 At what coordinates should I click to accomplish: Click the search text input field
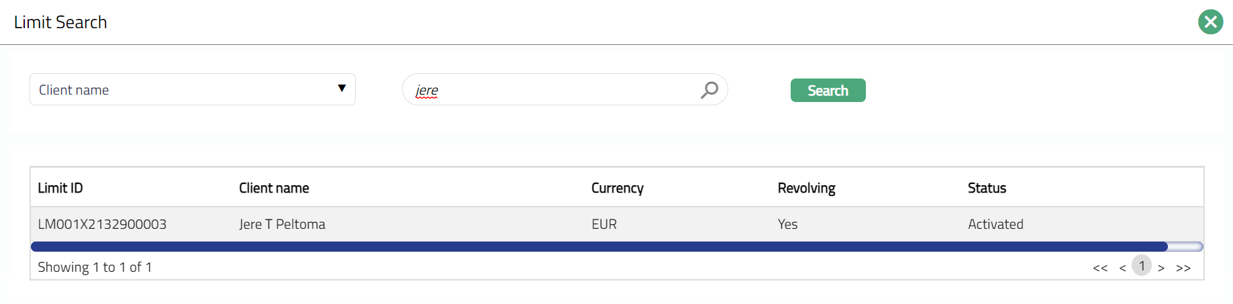[550, 90]
